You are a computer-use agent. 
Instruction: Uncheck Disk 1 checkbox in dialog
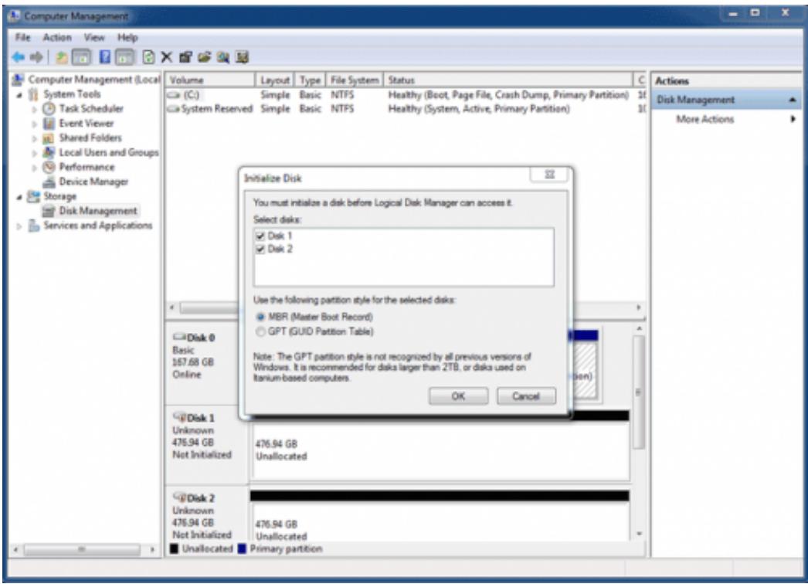[x=260, y=236]
